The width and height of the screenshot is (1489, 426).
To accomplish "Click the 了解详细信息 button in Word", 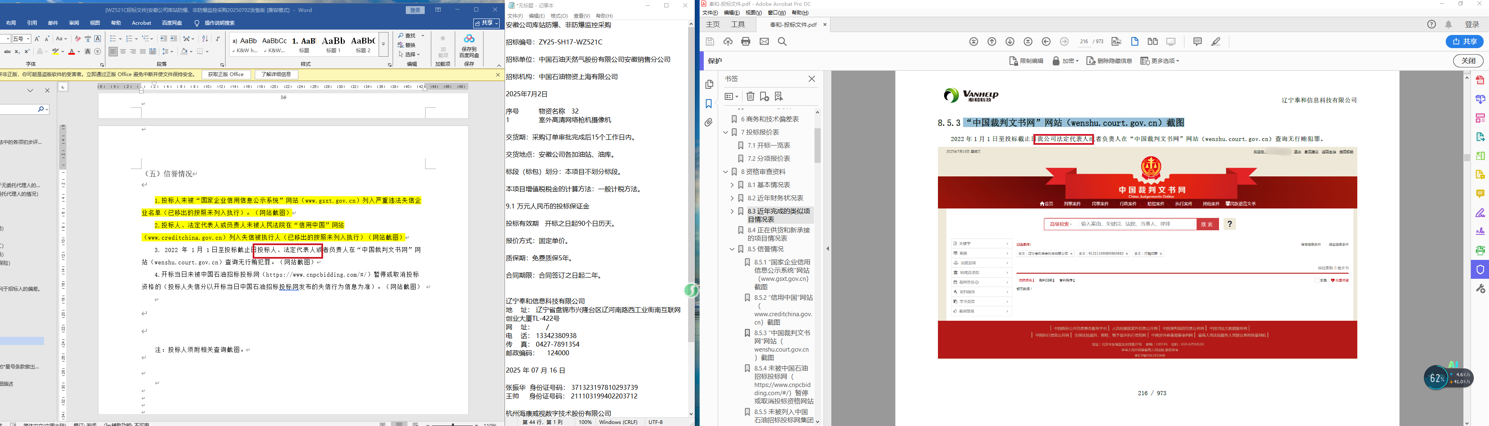I will click(276, 74).
